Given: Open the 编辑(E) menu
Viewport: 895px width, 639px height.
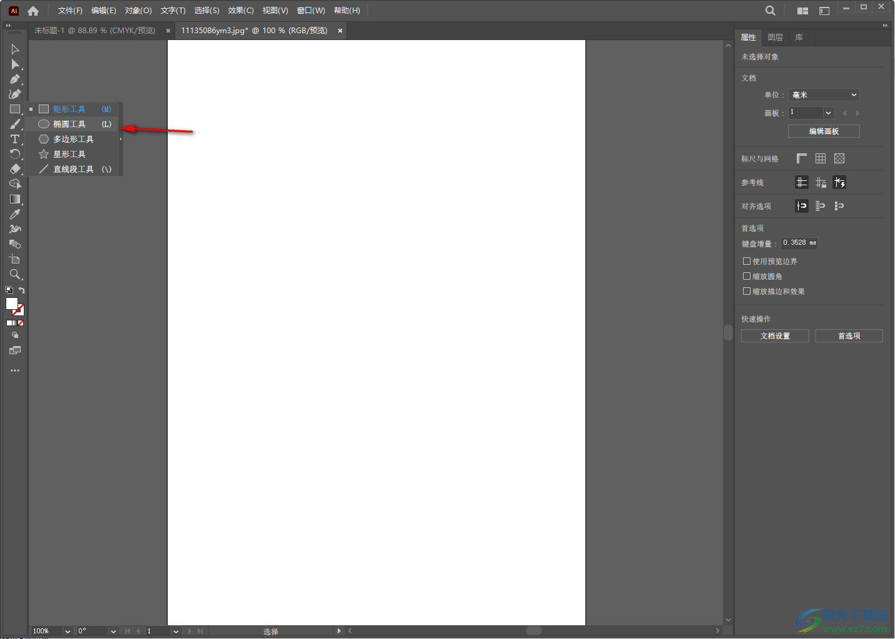Looking at the screenshot, I should pyautogui.click(x=104, y=11).
